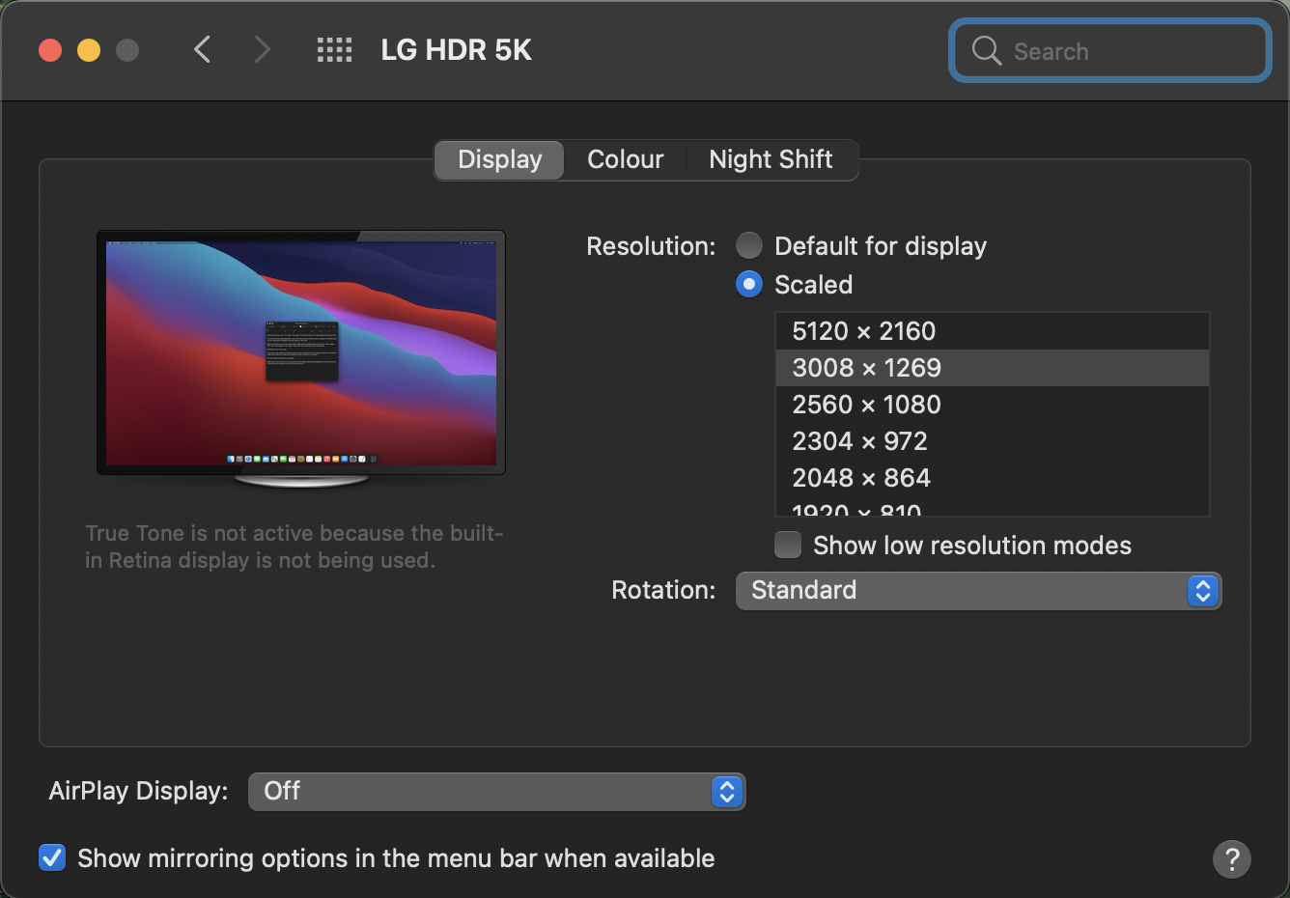Viewport: 1290px width, 898px height.
Task: Open help with question mark button
Action: click(1231, 858)
